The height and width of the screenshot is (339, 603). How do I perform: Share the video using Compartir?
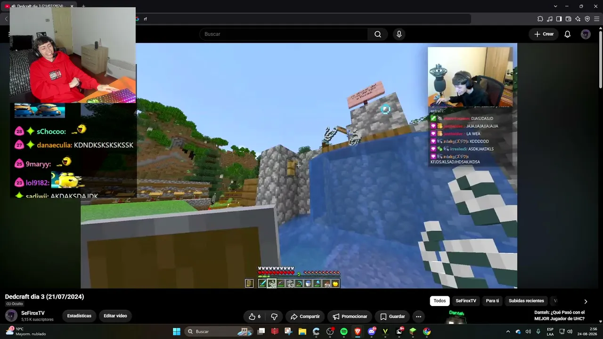pos(305,316)
